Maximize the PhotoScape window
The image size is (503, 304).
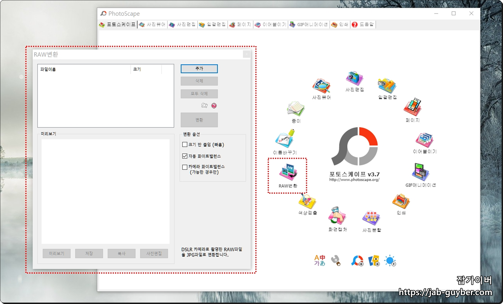(x=454, y=13)
